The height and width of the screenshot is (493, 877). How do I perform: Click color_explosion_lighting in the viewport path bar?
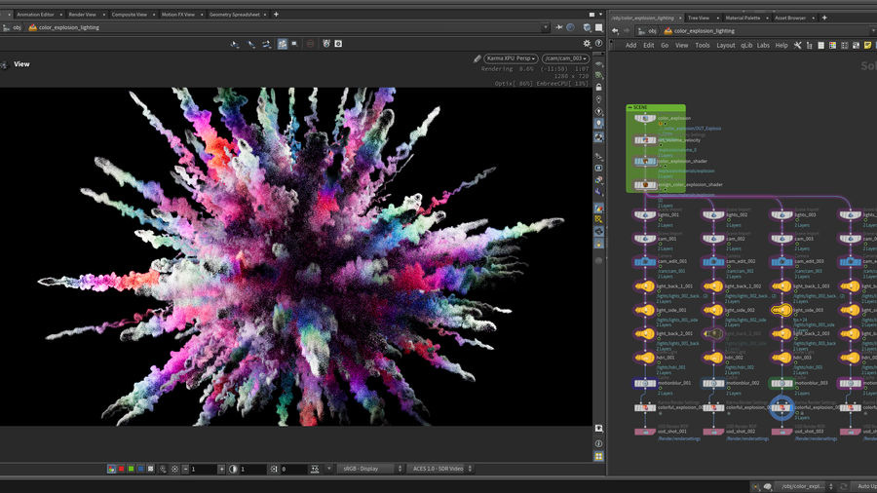pyautogui.click(x=68, y=27)
